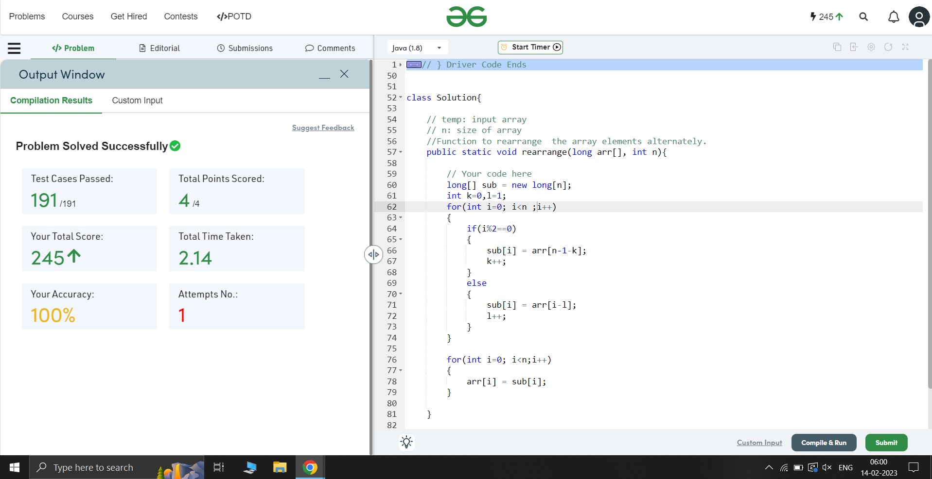This screenshot has height=479, width=932.
Task: Open the GeeksforGeeks logo home link
Action: tap(466, 17)
